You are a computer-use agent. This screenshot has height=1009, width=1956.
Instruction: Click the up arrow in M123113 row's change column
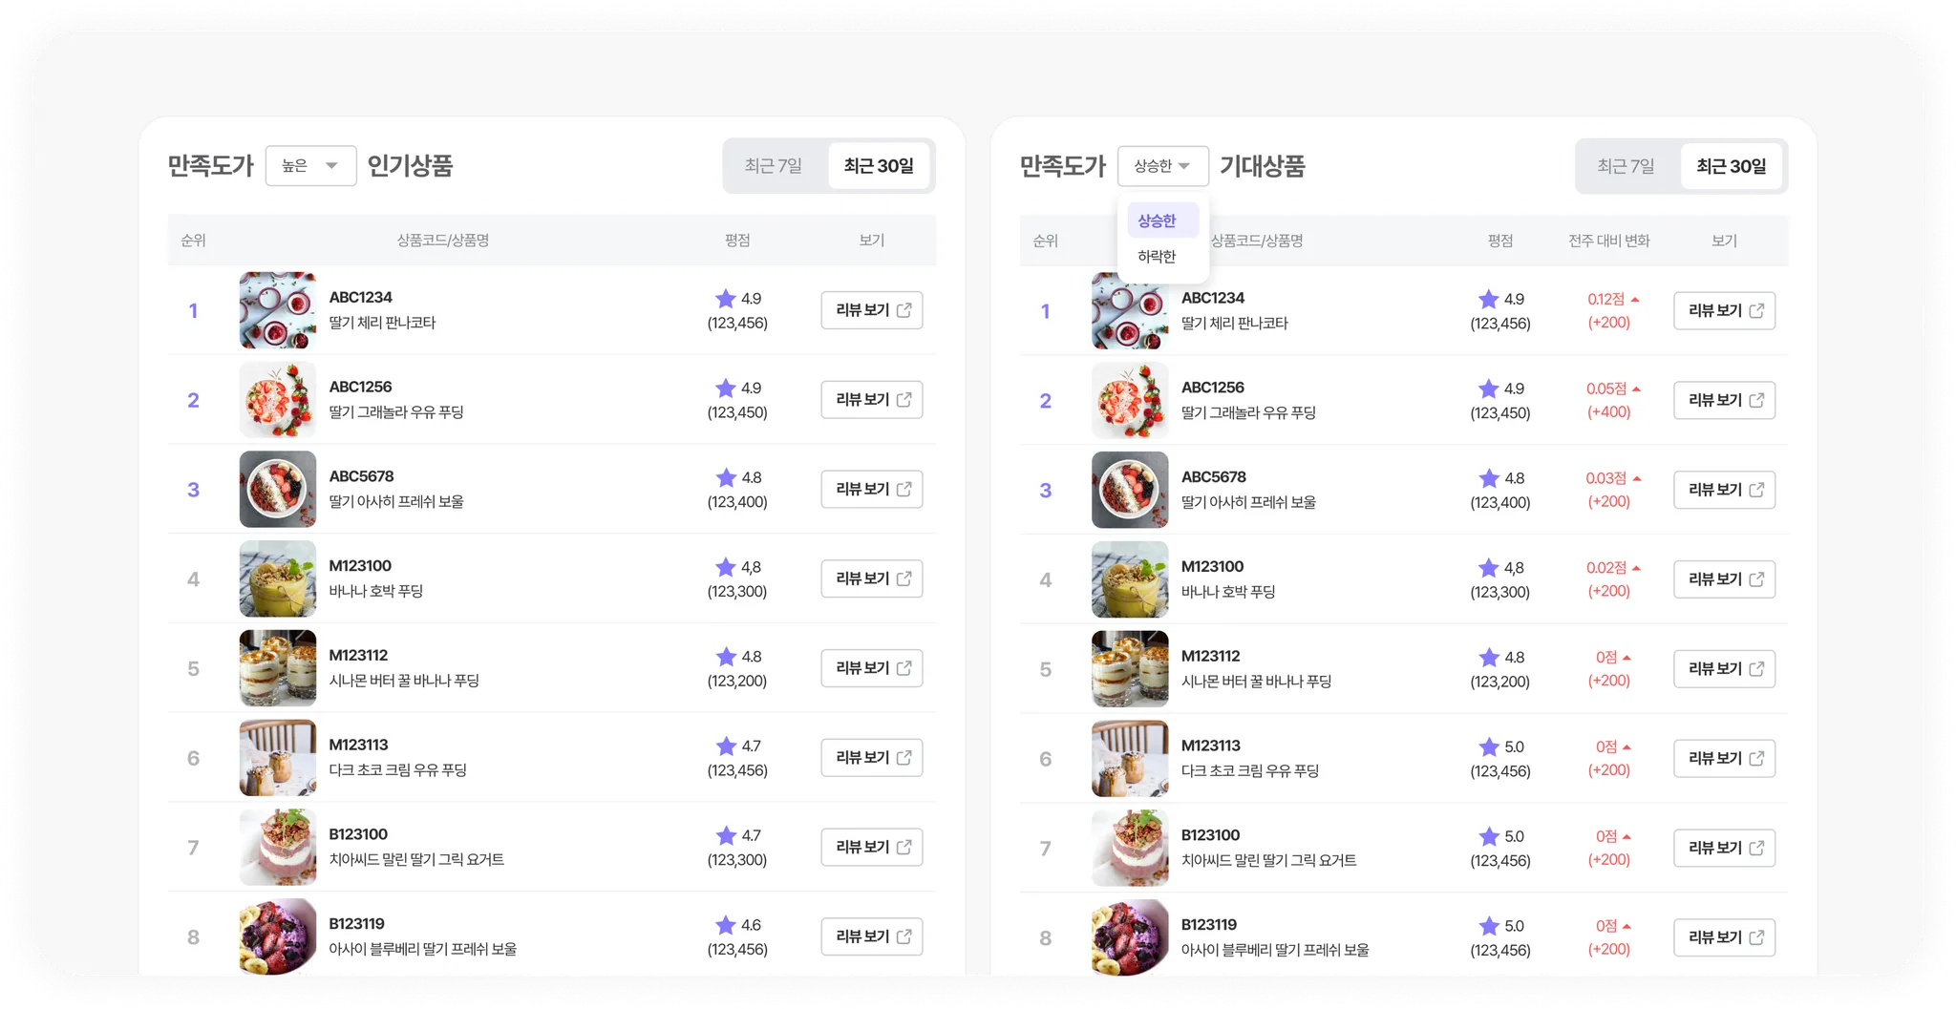coord(1626,747)
